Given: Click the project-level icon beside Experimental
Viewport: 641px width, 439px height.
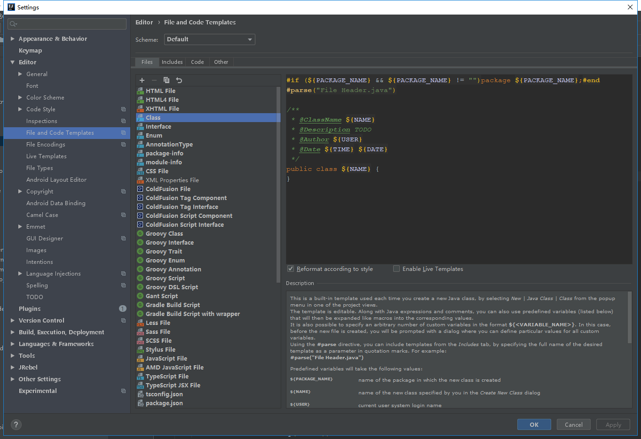Looking at the screenshot, I should pyautogui.click(x=123, y=391).
